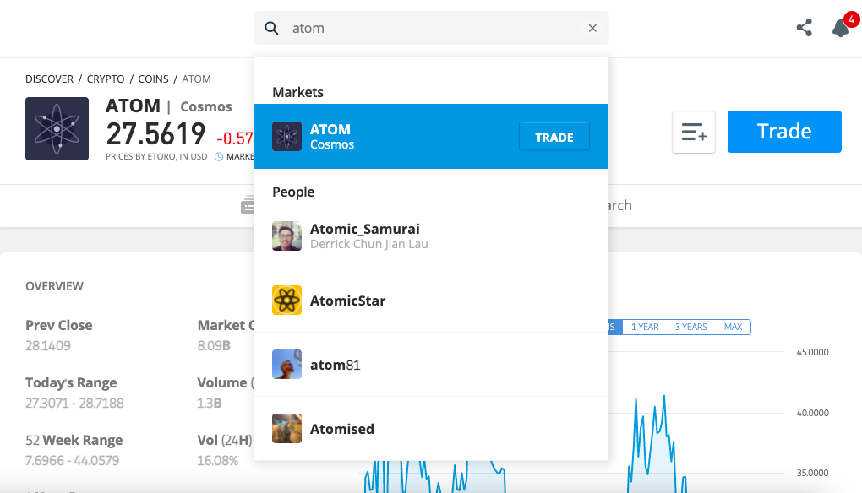The width and height of the screenshot is (862, 493).
Task: Clear the search field with X
Action: coord(592,28)
